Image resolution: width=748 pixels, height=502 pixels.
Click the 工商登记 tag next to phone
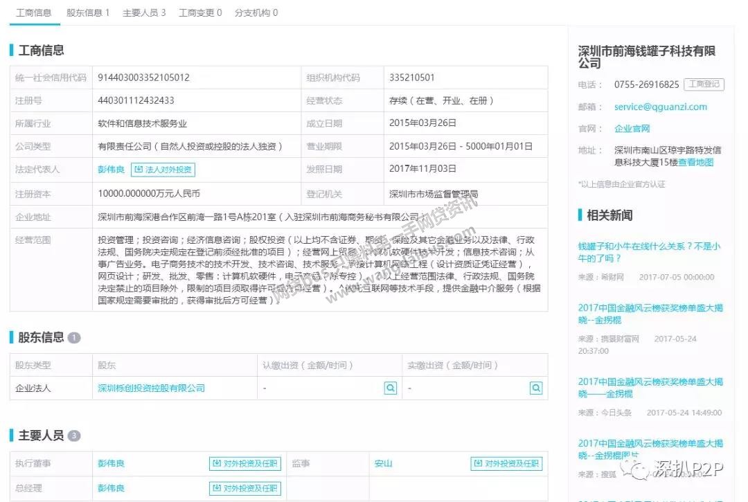tap(704, 84)
